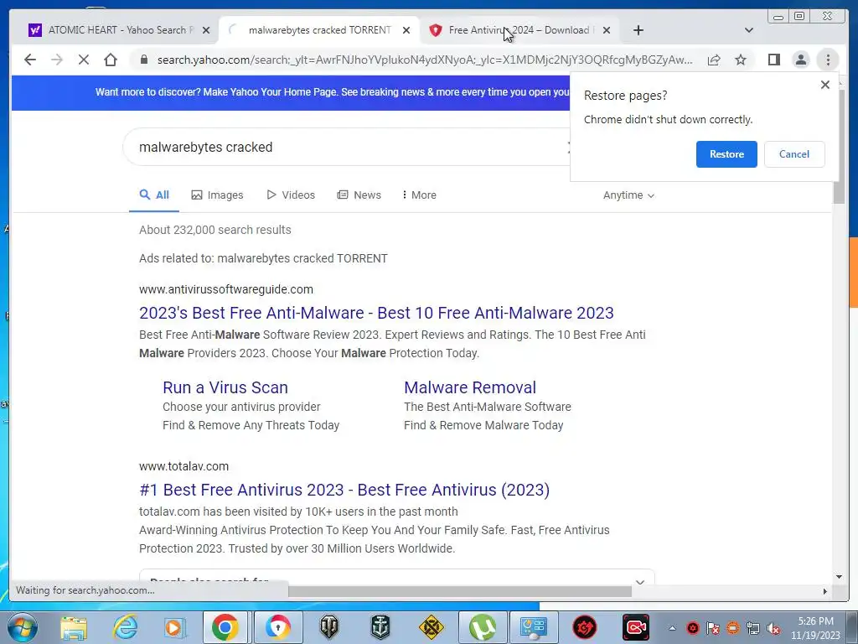The image size is (858, 644).
Task: Close the Free Antivirus 2024 tab
Action: (x=607, y=30)
